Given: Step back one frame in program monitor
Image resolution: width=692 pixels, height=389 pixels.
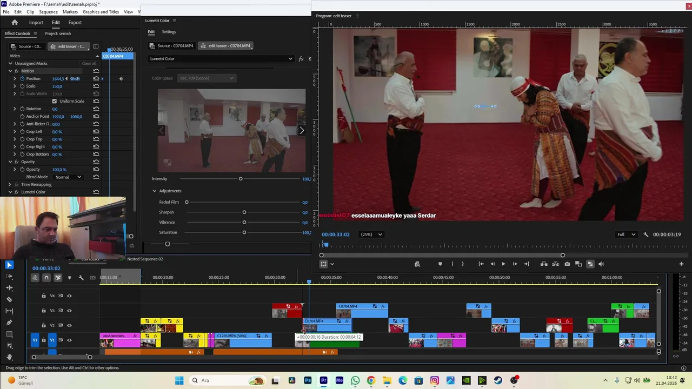Looking at the screenshot, I should (492, 264).
